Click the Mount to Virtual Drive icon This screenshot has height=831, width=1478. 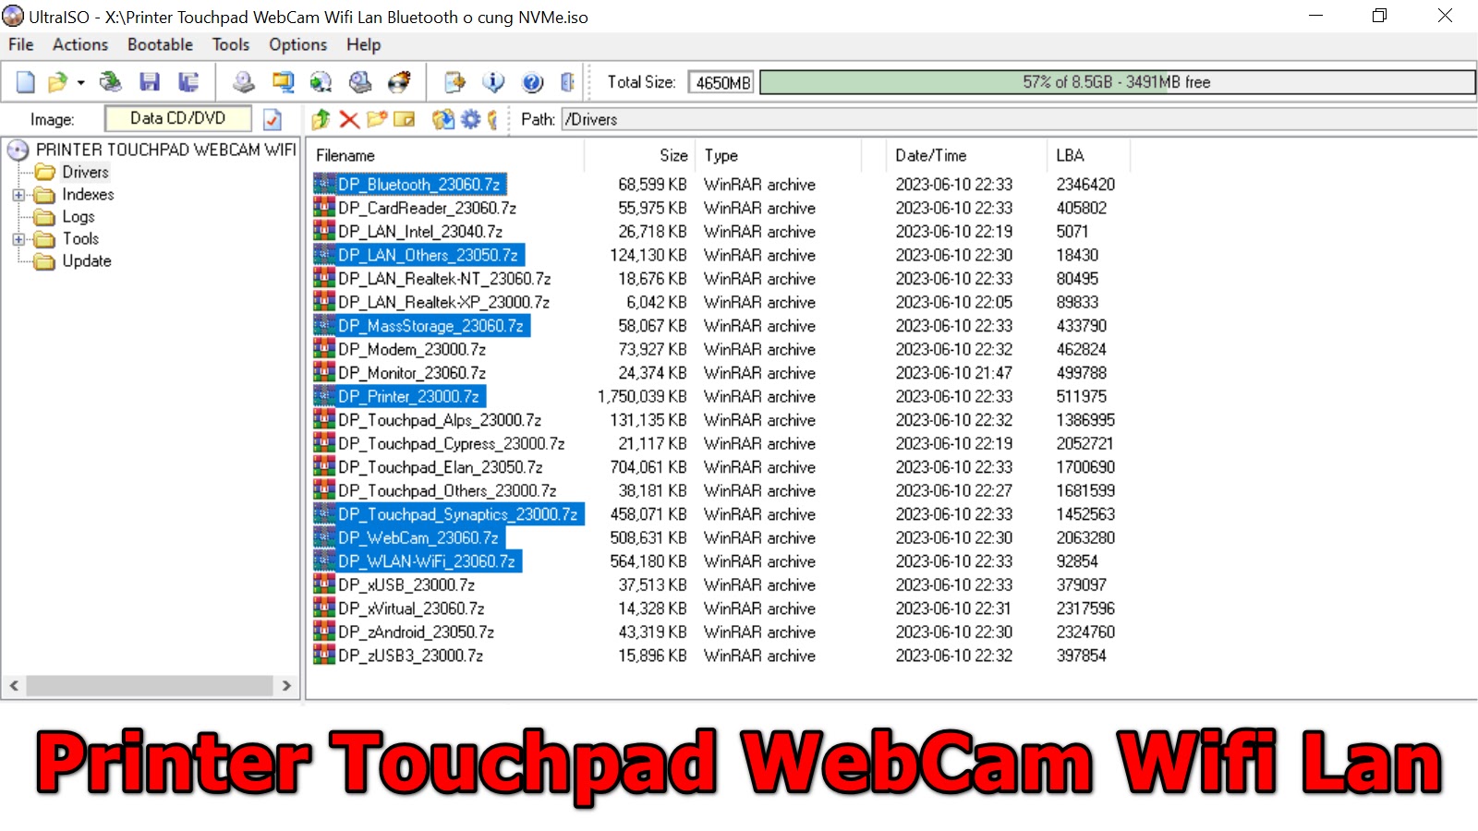(x=360, y=82)
